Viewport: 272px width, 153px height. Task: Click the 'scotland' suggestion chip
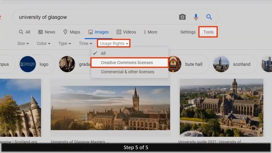235,64
